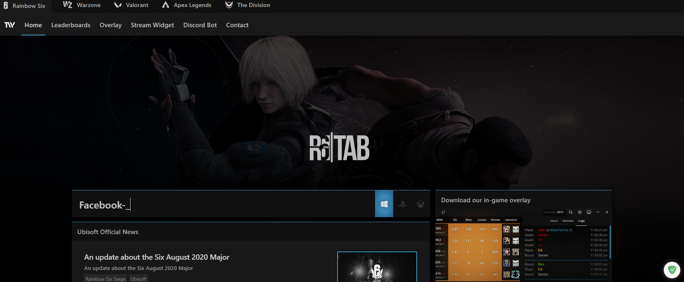The image size is (684, 282).
Task: Open the Six August 2020 Major article title
Action: 157,257
